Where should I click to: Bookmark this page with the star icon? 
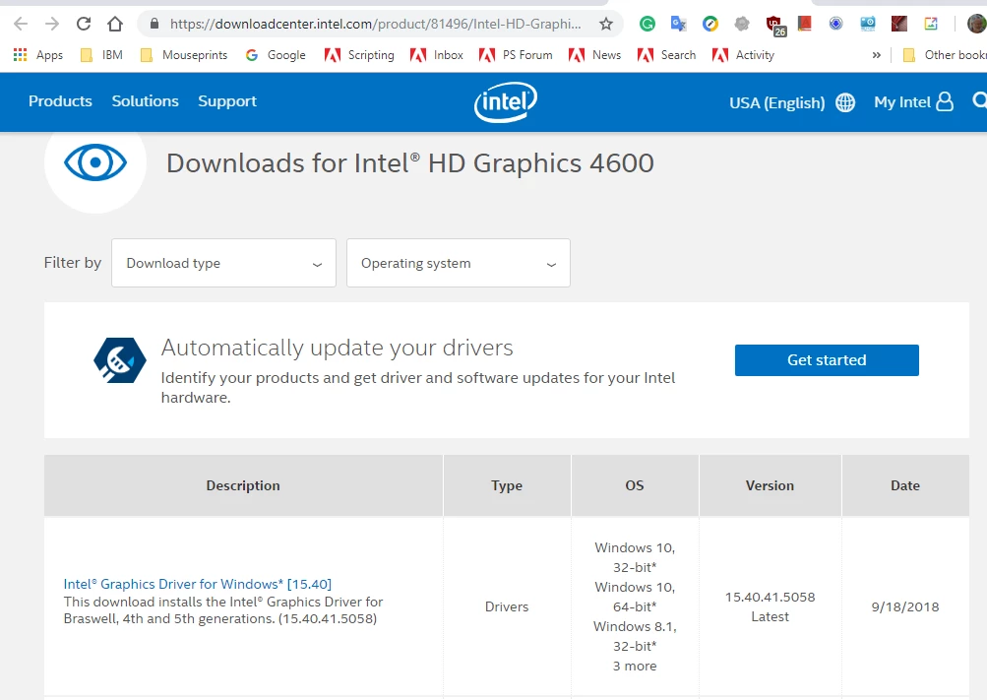coord(605,24)
